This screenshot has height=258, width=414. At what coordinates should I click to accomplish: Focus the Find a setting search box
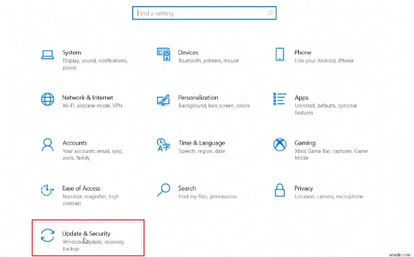tap(199, 13)
